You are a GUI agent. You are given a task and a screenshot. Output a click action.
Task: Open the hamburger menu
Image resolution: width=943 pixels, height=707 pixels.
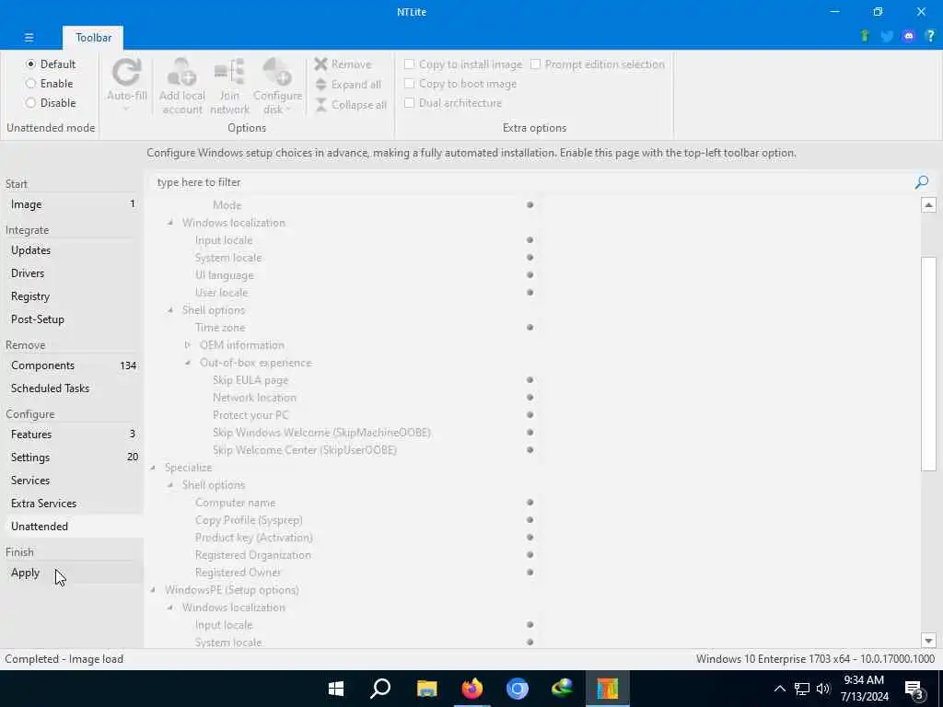[29, 37]
